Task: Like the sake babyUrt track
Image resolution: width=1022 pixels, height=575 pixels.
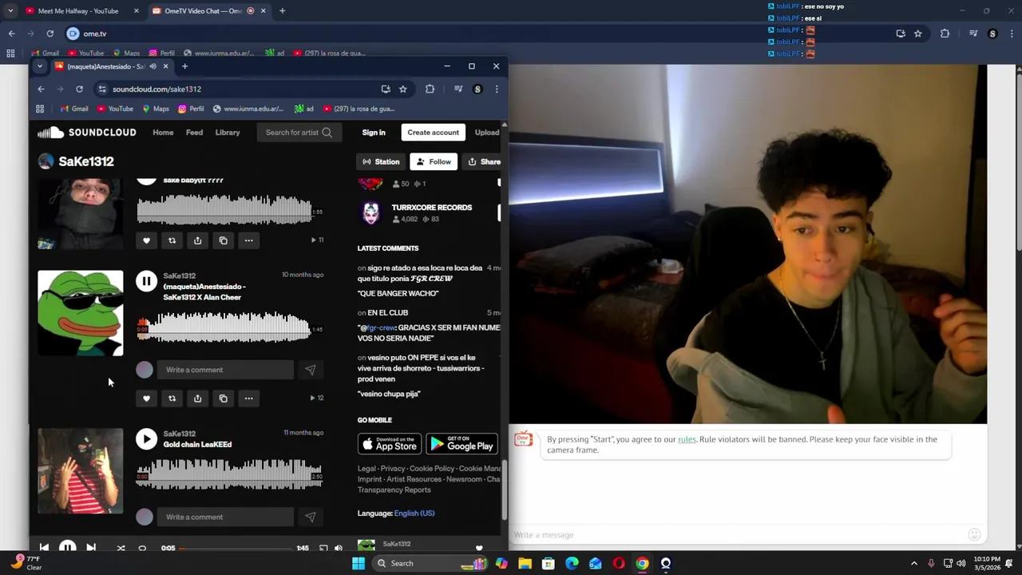Action: click(x=146, y=240)
